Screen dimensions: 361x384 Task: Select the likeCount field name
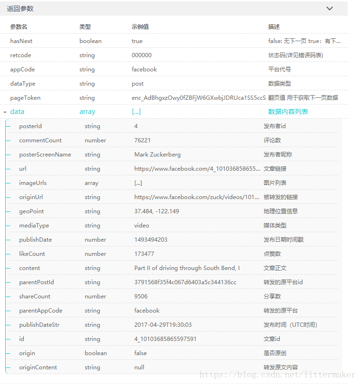32,254
